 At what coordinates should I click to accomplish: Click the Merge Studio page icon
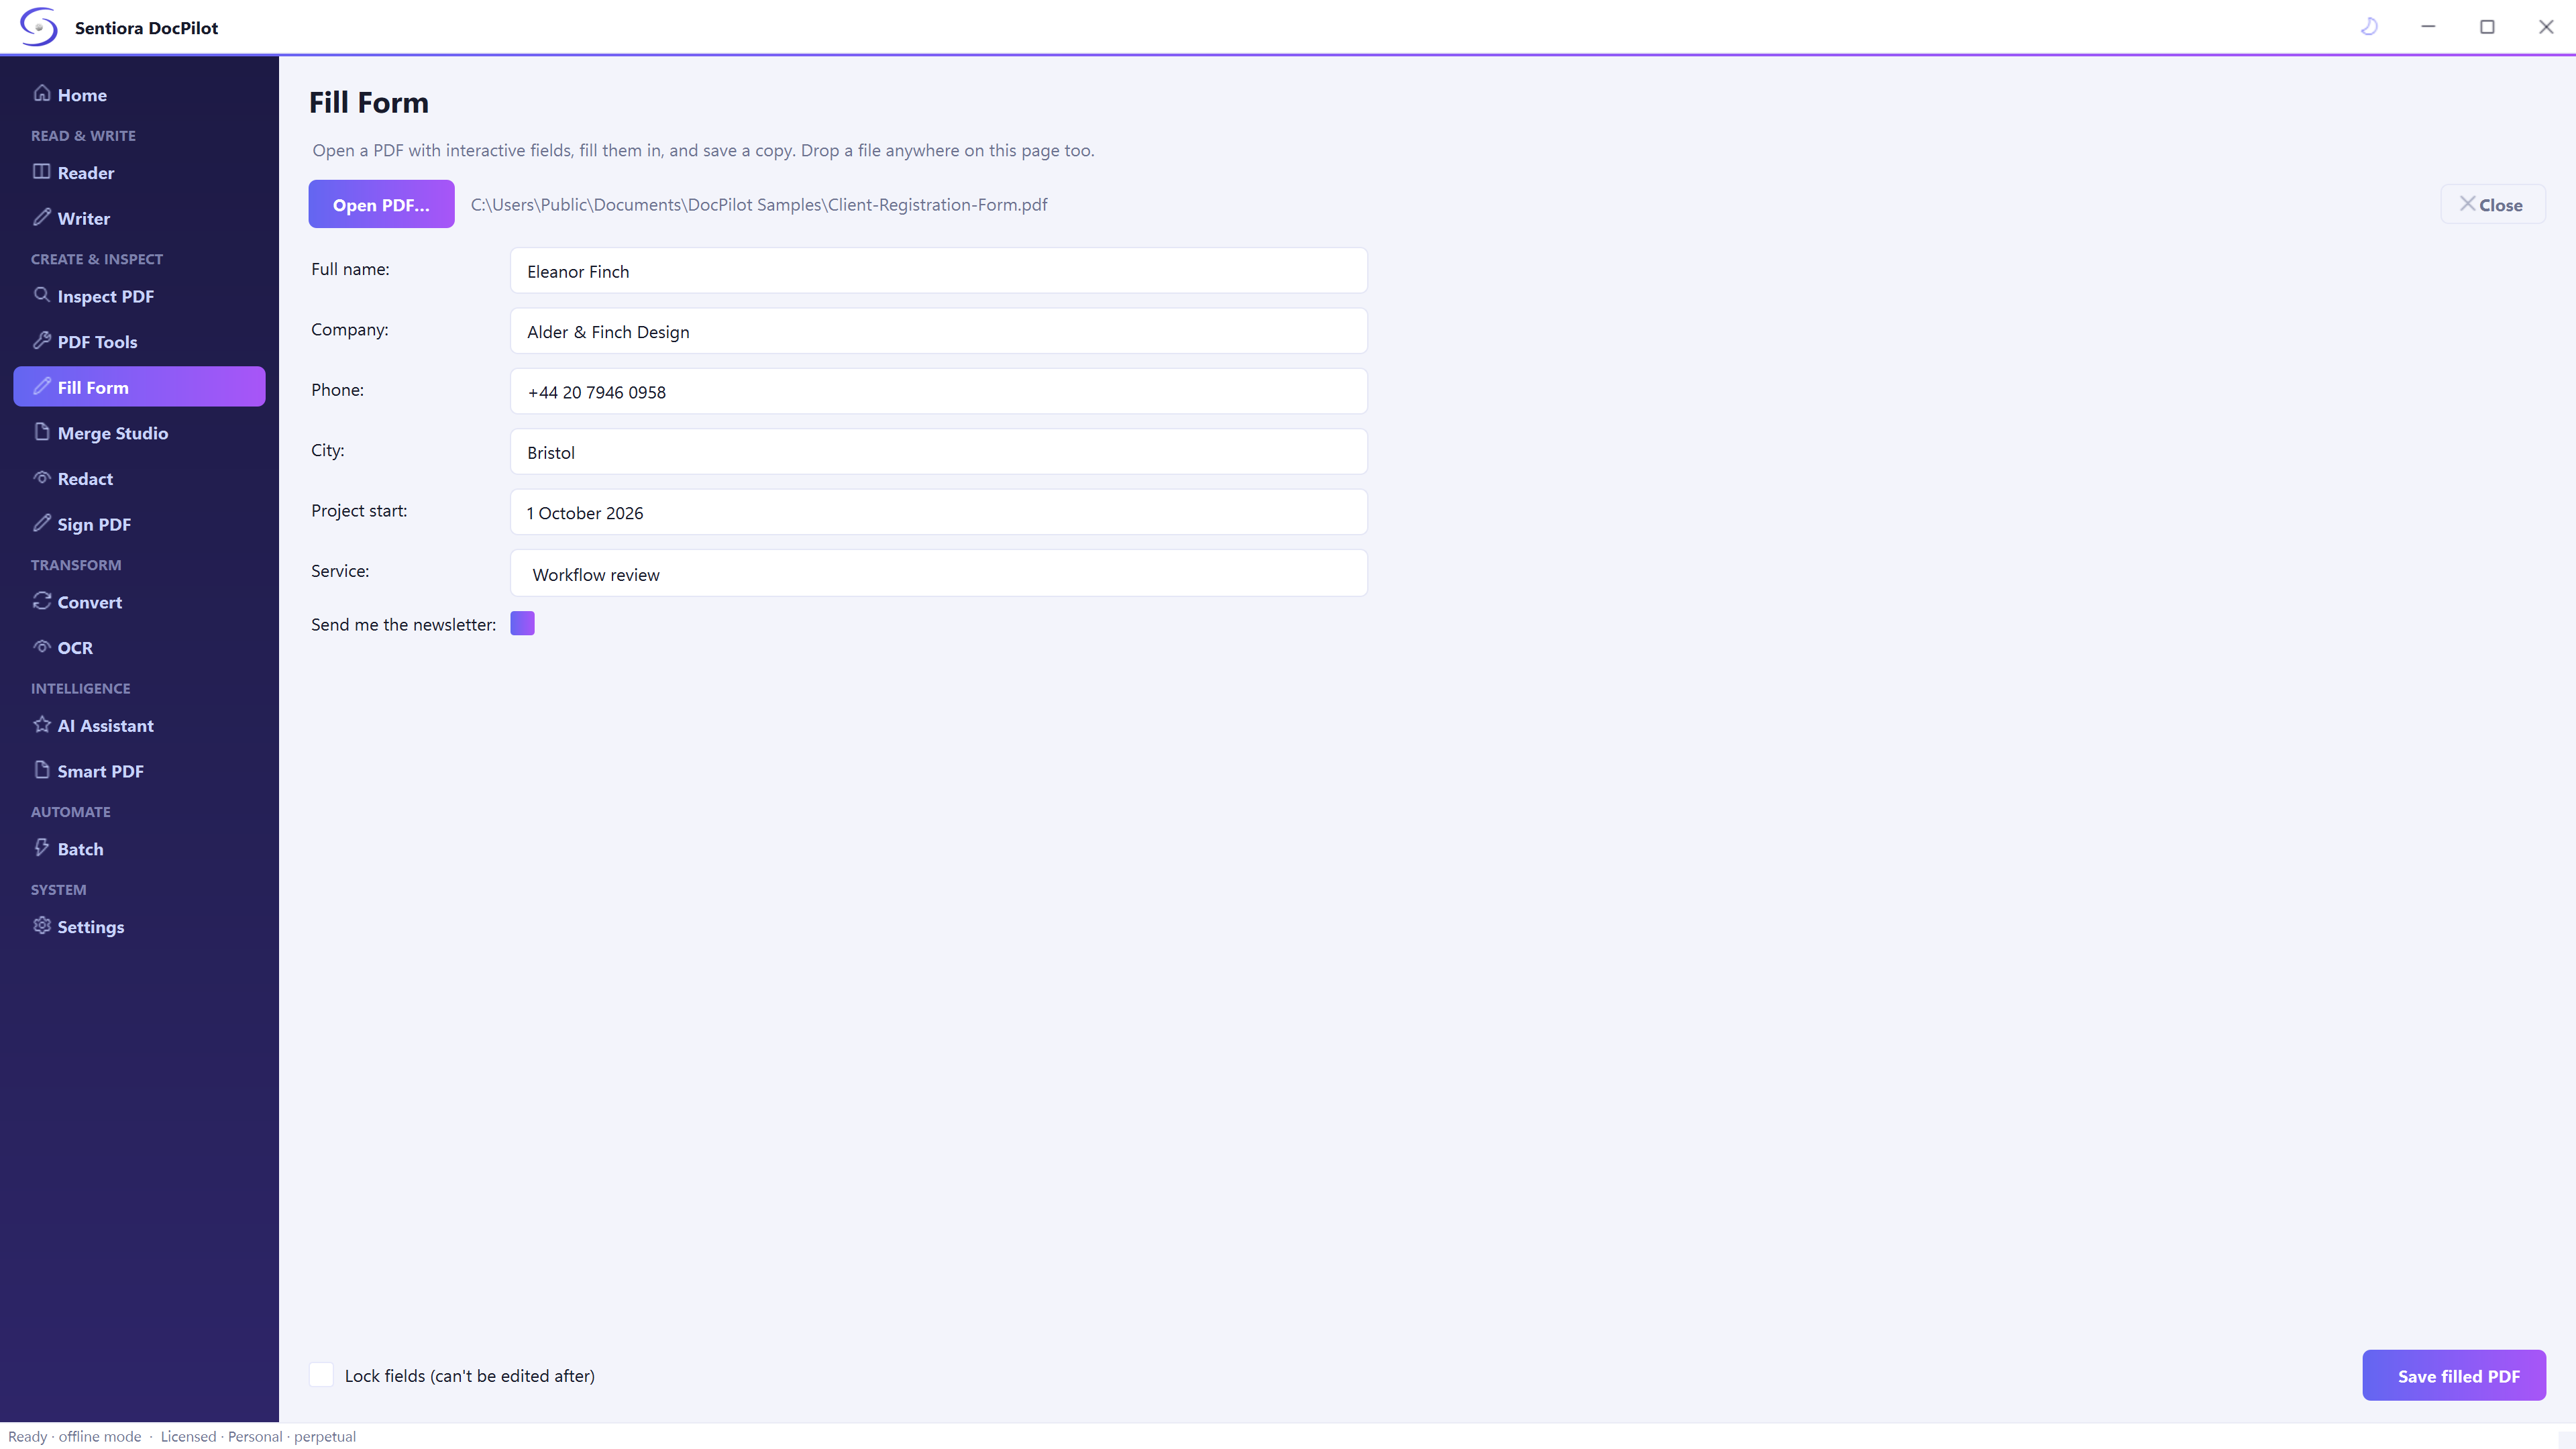(42, 432)
